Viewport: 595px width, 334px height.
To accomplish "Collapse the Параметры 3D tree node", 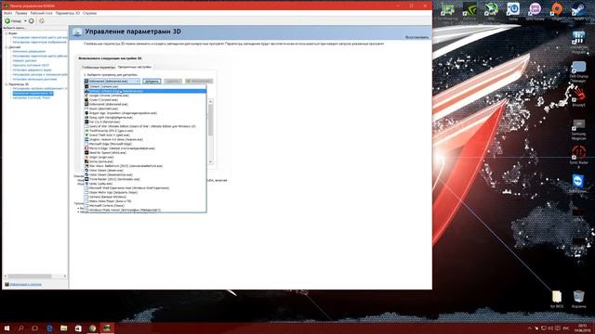I will click(x=7, y=84).
